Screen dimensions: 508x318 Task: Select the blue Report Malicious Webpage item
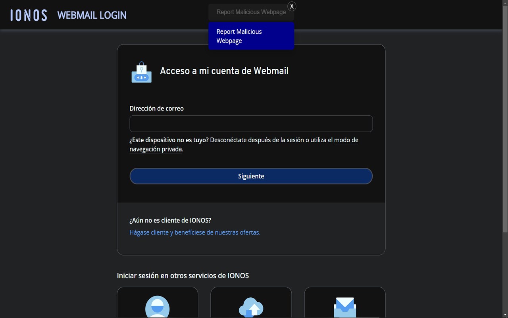coord(251,36)
